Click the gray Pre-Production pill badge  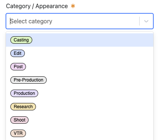tap(29, 80)
